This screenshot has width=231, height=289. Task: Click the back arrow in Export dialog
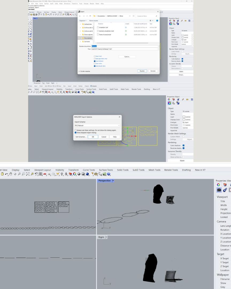[x=80, y=16]
